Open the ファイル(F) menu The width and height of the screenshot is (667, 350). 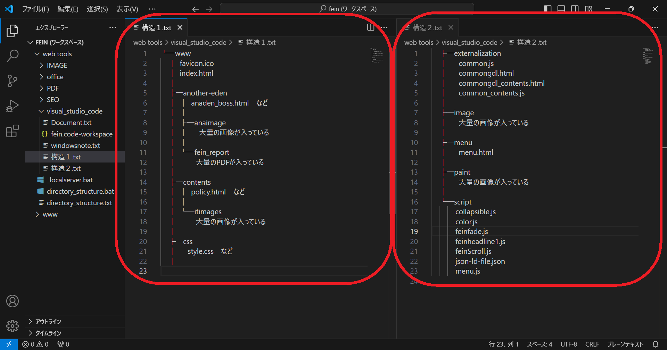(x=35, y=9)
